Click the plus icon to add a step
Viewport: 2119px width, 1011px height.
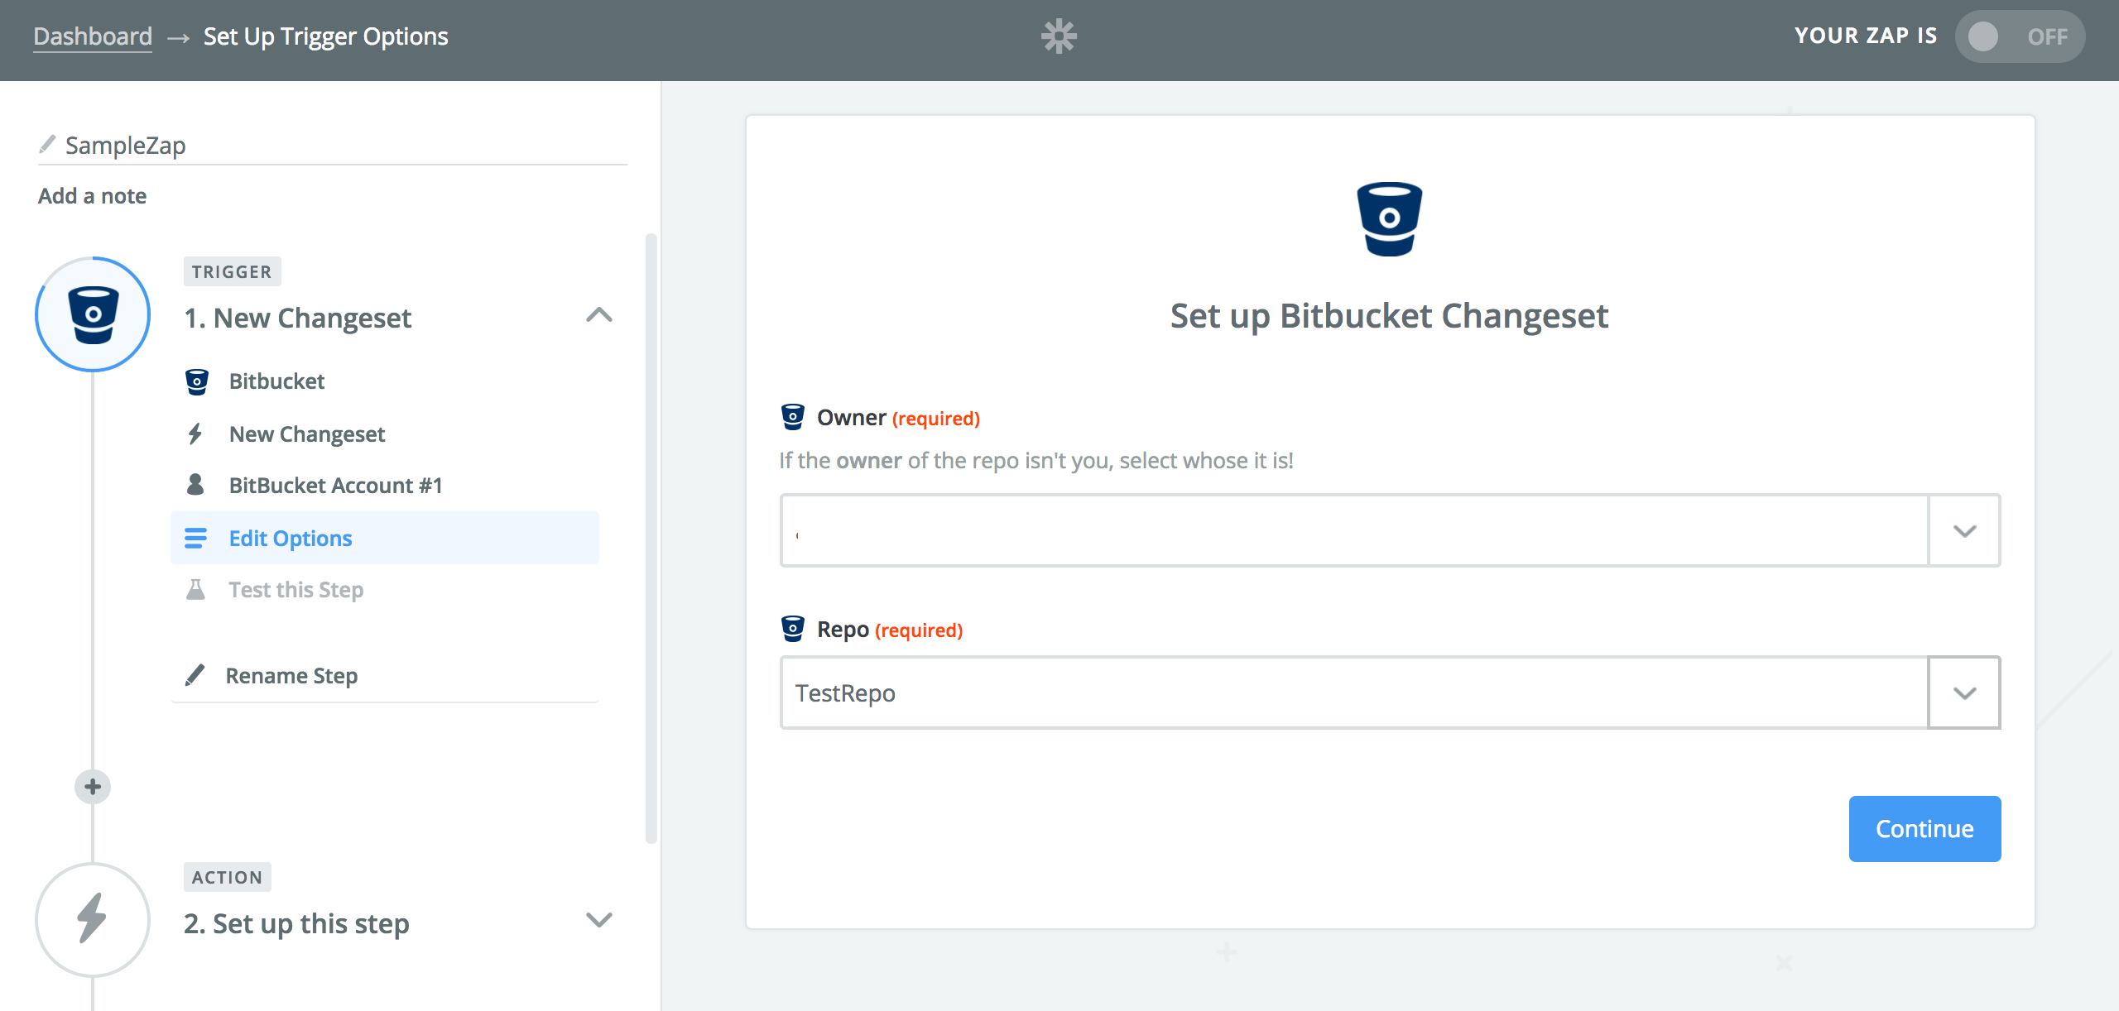tap(92, 787)
